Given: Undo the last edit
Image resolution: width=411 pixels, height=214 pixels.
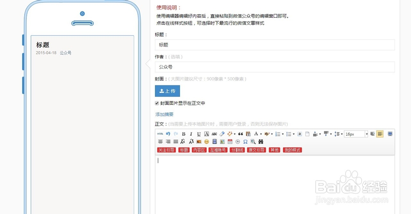Looking at the screenshot, I should [x=168, y=134].
